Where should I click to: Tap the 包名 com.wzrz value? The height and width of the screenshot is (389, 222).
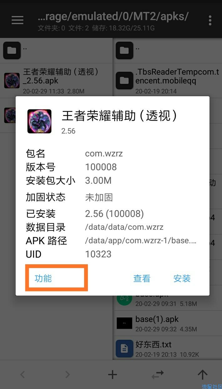point(104,154)
